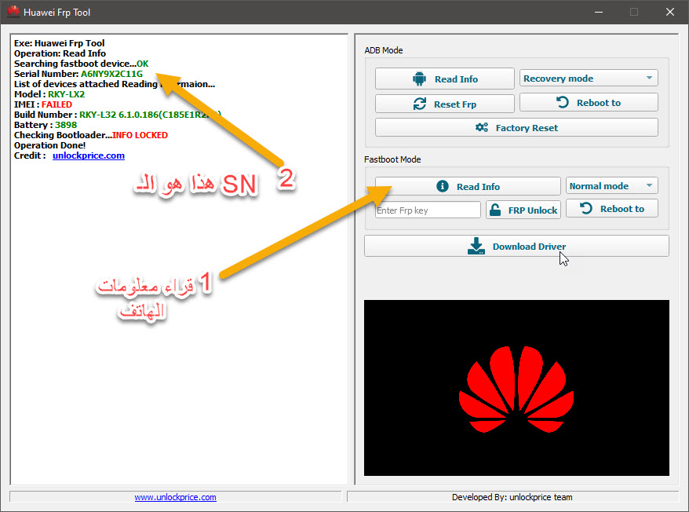The width and height of the screenshot is (689, 512).
Task: Click the refresh arrows icon on Reset Frp
Action: (420, 104)
